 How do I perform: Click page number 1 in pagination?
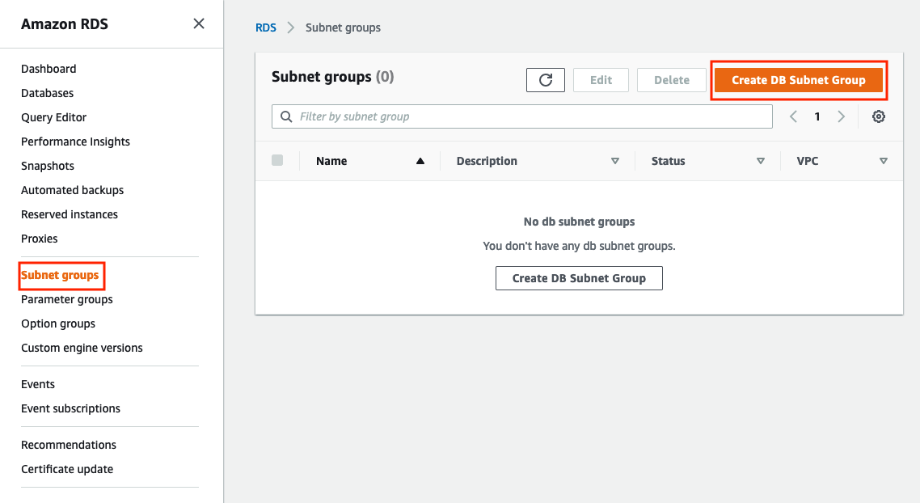pos(817,116)
